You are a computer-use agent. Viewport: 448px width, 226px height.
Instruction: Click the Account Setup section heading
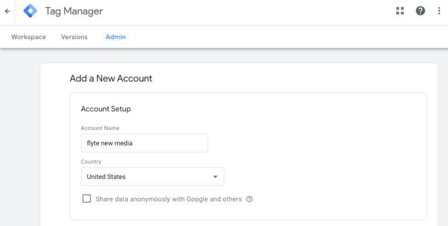click(x=106, y=109)
